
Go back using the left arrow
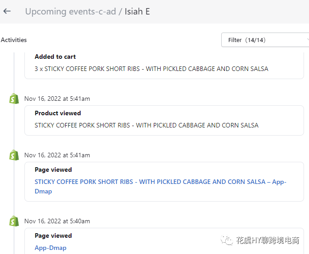7,11
